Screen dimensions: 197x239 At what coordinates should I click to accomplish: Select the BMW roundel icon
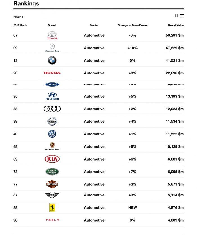pos(52,60)
